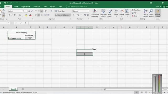
Task: Toggle Underline formatting
Action: (15, 15)
